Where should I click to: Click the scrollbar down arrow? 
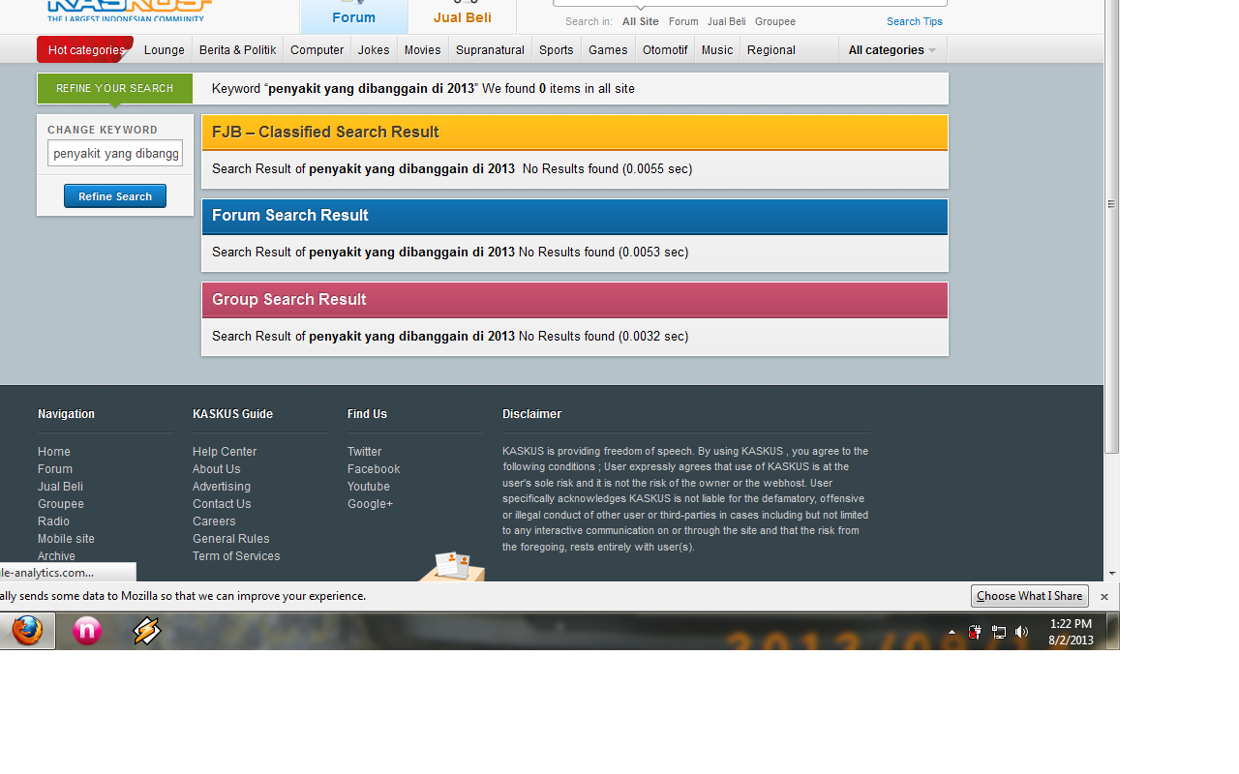1112,573
